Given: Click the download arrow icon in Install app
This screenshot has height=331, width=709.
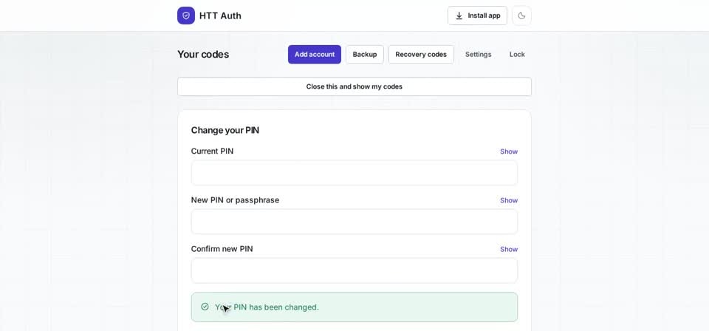Looking at the screenshot, I should coord(459,16).
